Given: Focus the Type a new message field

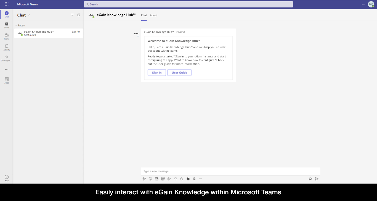Looking at the screenshot, I should (x=230, y=171).
